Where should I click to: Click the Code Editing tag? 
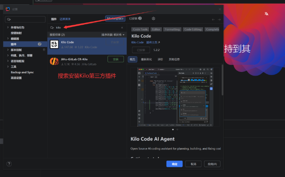tap(193, 29)
